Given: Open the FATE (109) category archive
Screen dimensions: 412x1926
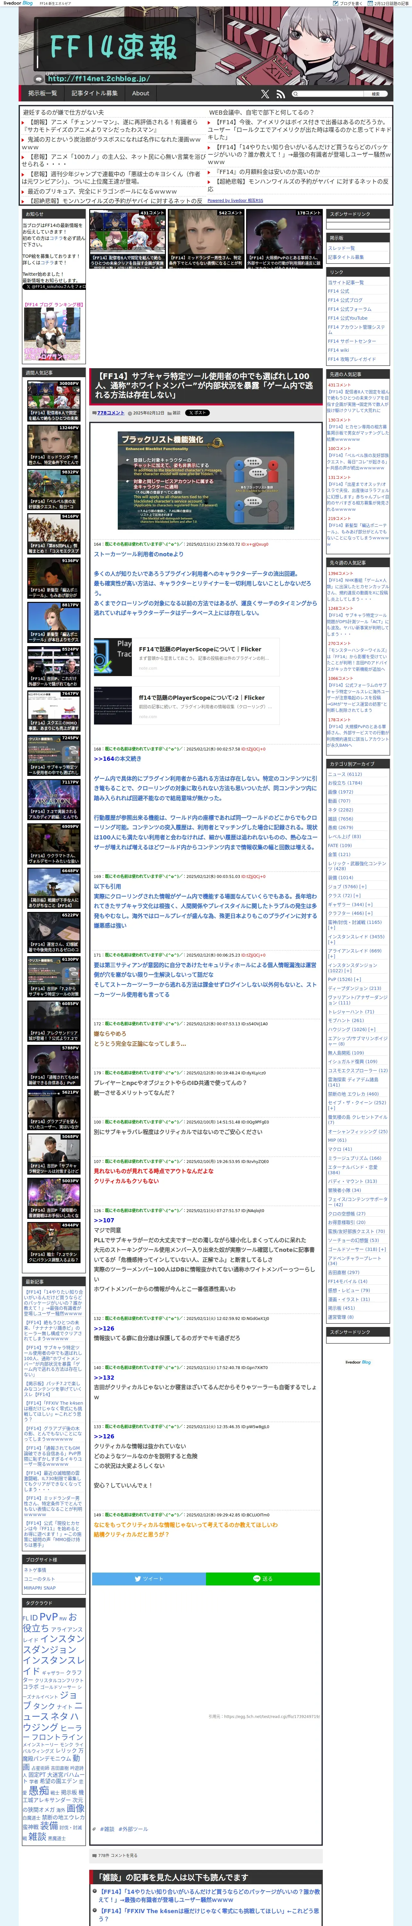Looking at the screenshot, I should click(x=339, y=846).
